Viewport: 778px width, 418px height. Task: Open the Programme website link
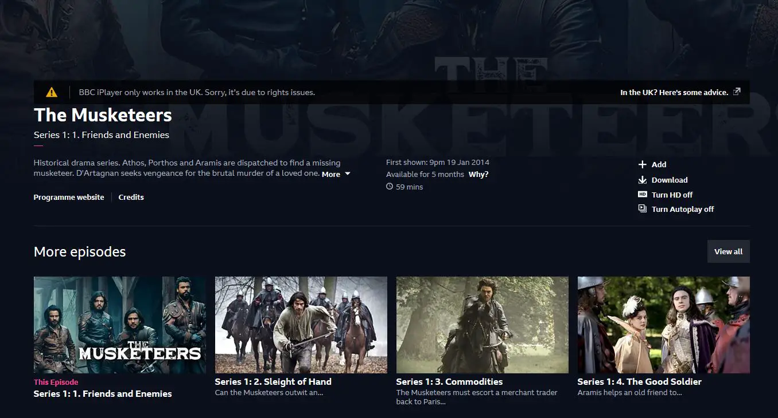point(69,197)
